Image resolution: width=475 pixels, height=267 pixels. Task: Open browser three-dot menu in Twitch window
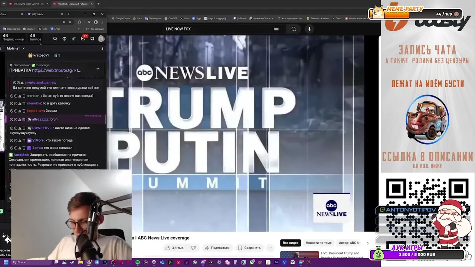tap(102, 22)
